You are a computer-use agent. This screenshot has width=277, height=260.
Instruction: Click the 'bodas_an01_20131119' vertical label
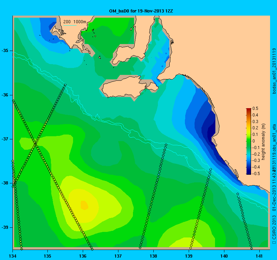(x=274, y=71)
